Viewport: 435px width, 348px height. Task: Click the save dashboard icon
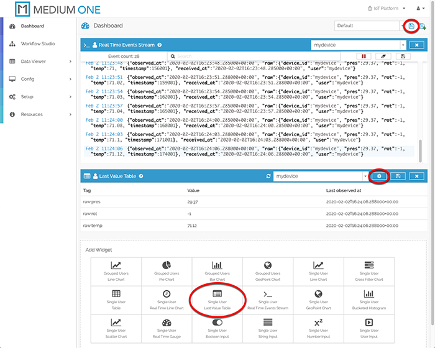(x=411, y=26)
